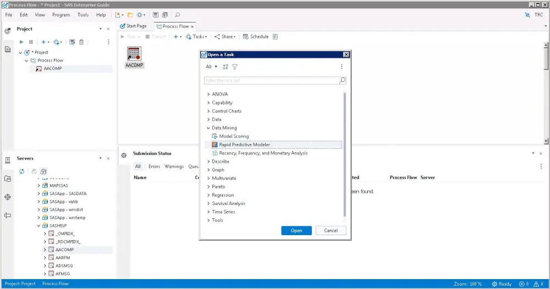Click the Servers pane icon in left sidebar

click(x=8, y=160)
